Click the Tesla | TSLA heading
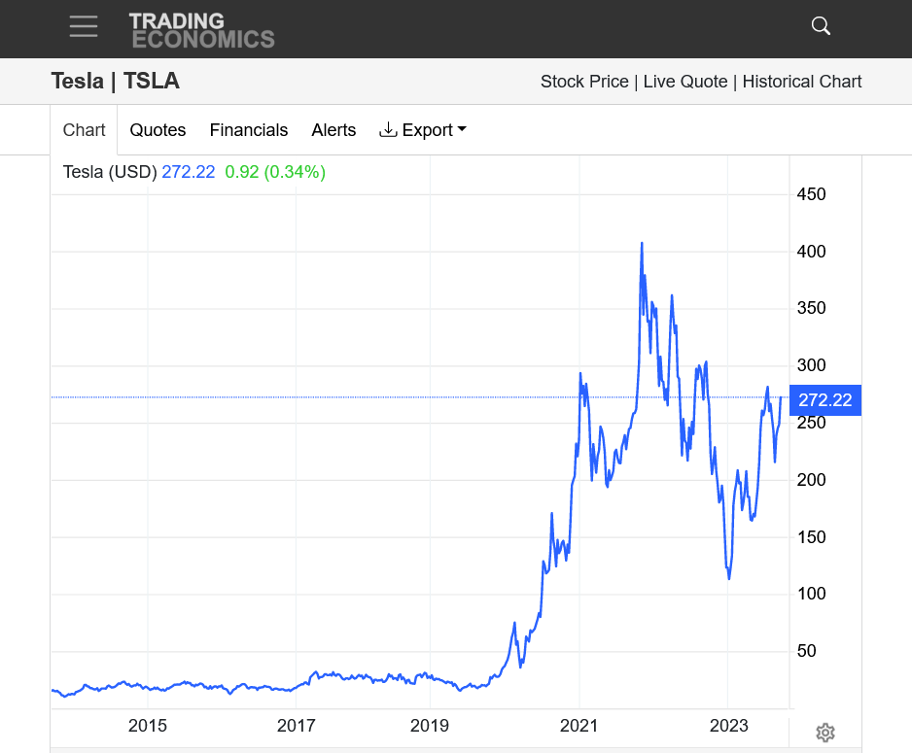 coord(115,81)
